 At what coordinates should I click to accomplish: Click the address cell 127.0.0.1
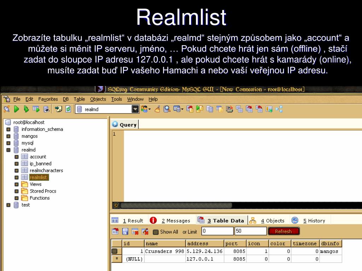pyautogui.click(x=205, y=259)
